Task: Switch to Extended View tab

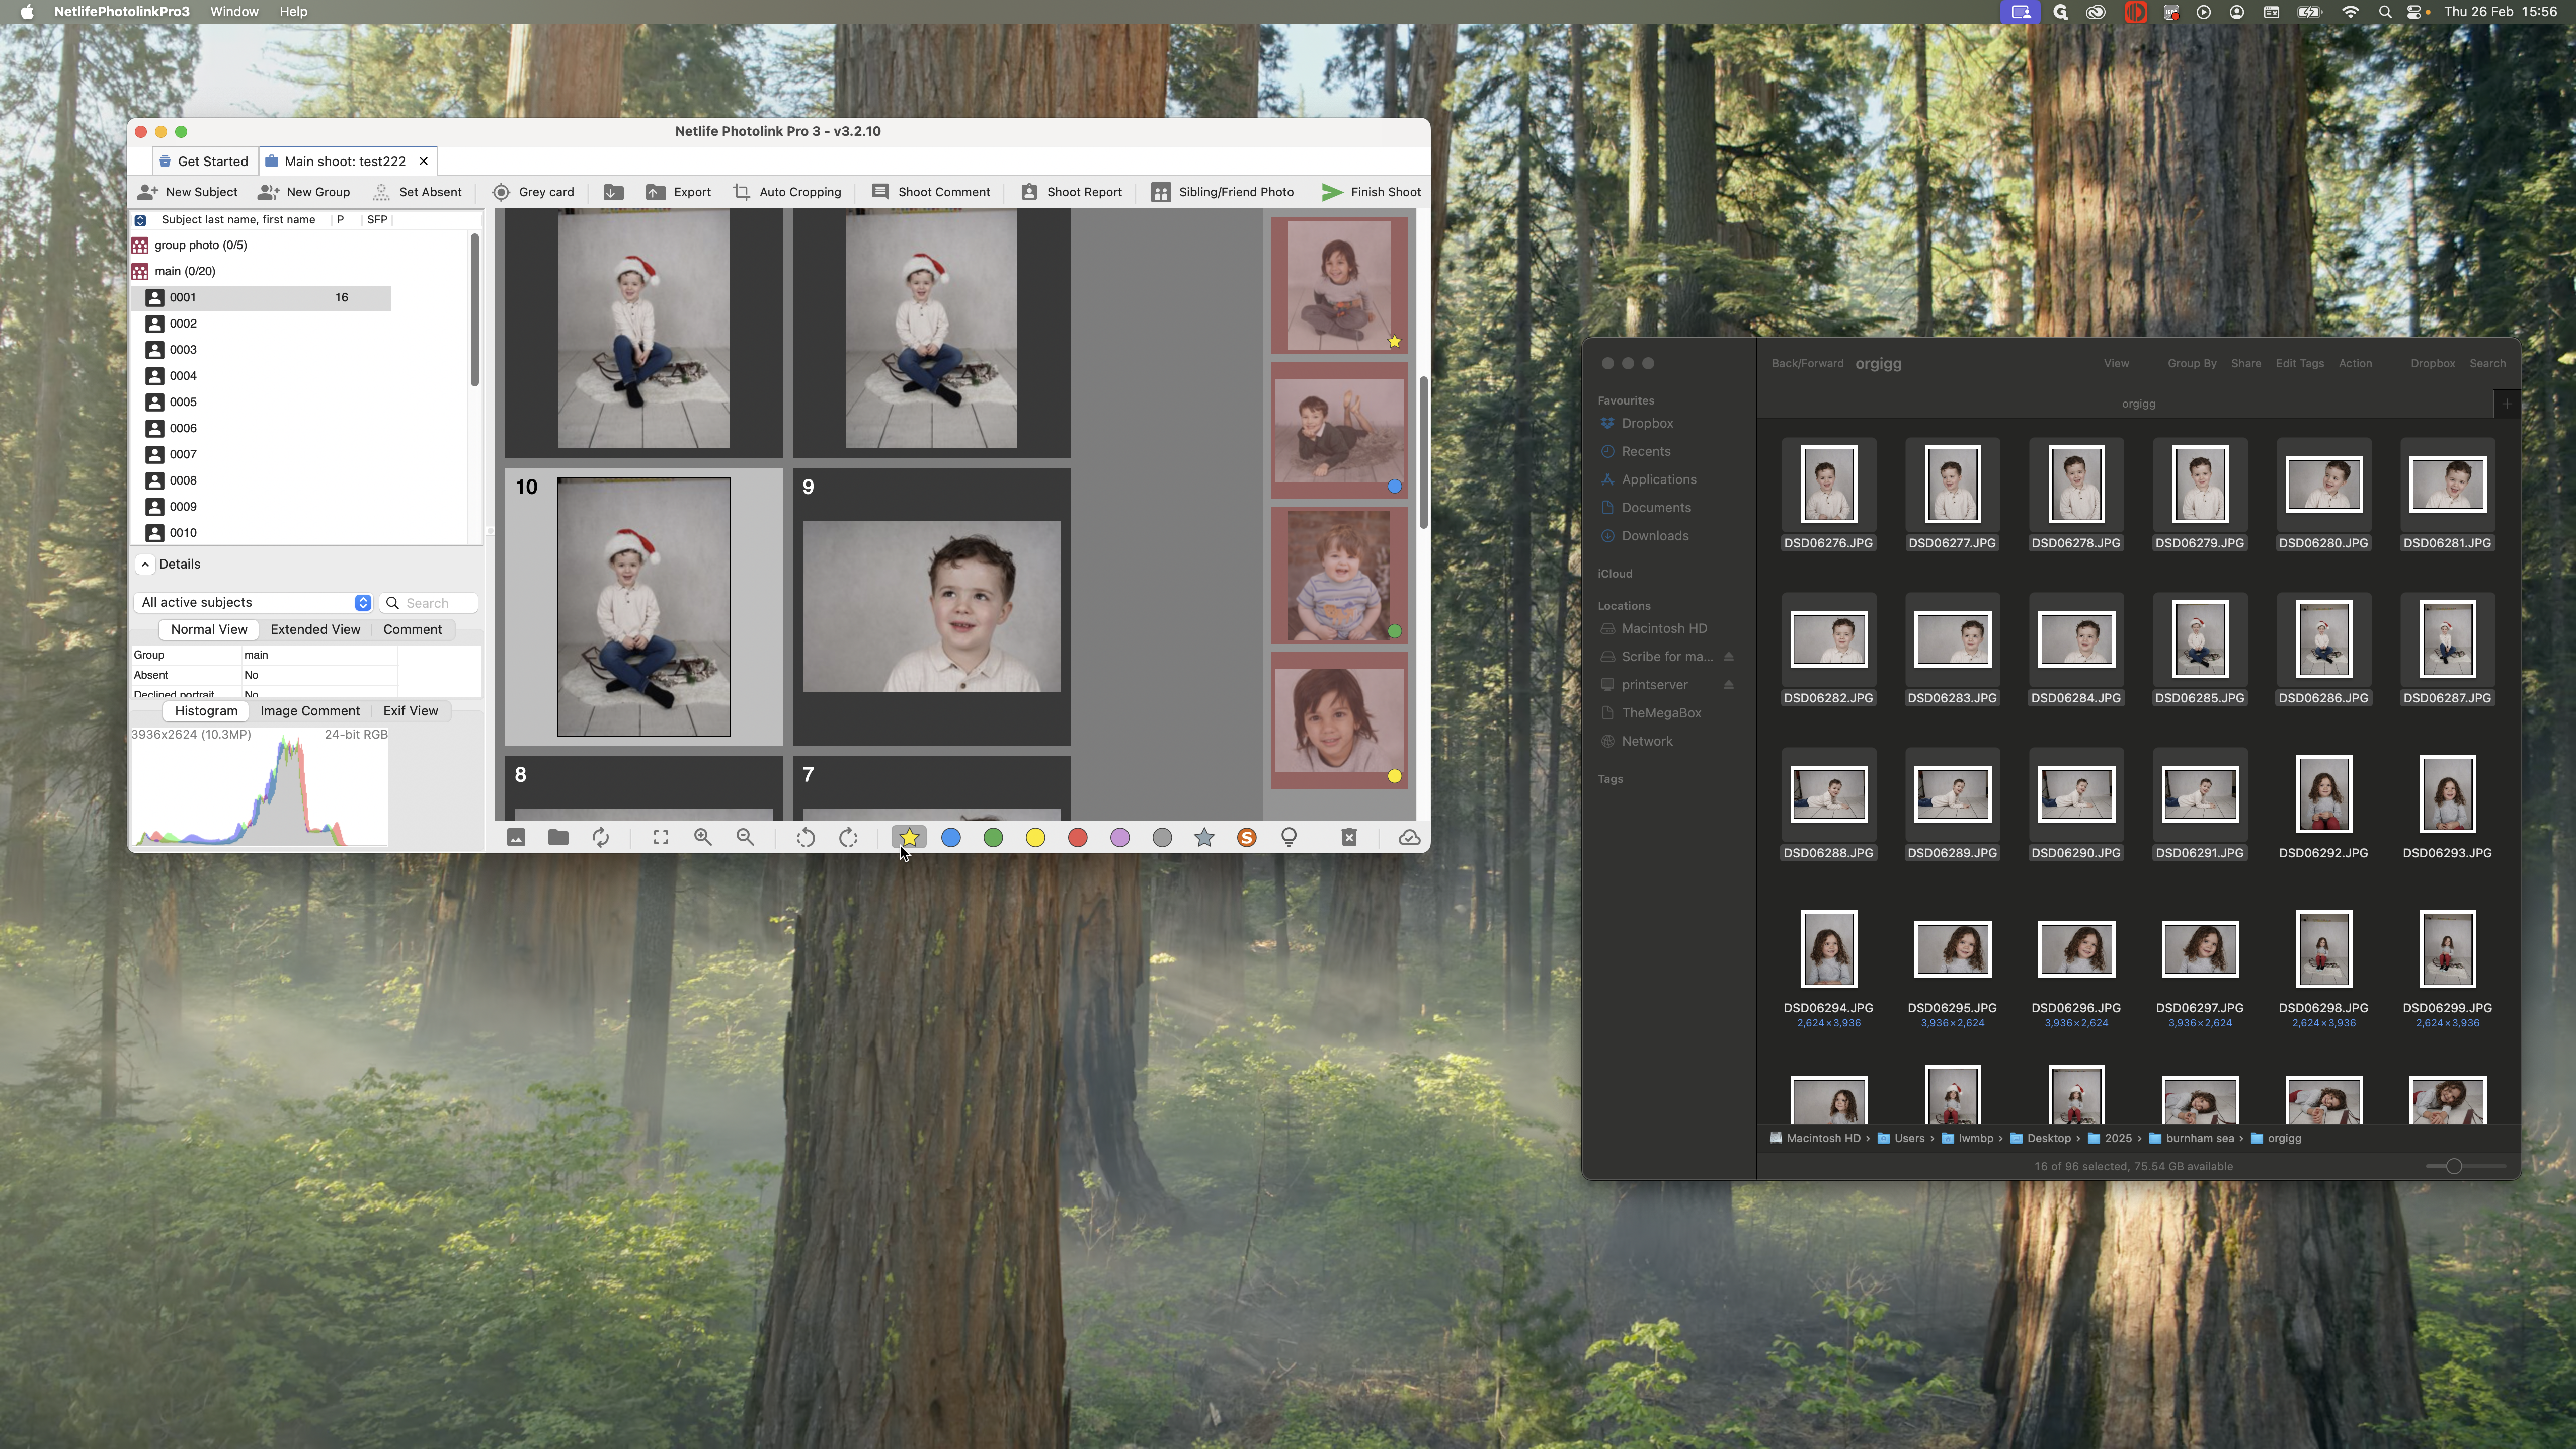Action: coord(315,630)
